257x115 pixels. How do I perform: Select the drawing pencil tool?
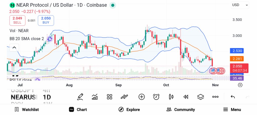80,97
